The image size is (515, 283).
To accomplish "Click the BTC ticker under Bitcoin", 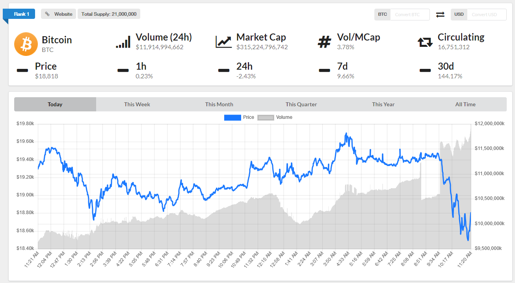I will [48, 50].
